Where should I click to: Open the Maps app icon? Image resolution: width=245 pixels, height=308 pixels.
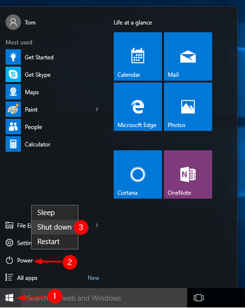click(13, 92)
